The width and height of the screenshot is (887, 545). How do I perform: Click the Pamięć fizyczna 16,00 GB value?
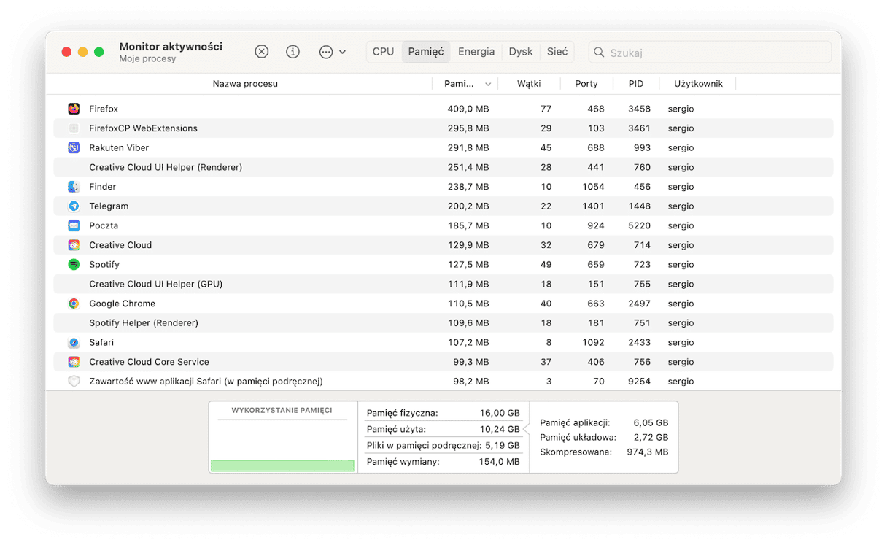(500, 413)
